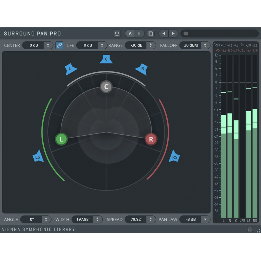
Task: Open the Pan Law dropdown
Action: pyautogui.click(x=206, y=220)
